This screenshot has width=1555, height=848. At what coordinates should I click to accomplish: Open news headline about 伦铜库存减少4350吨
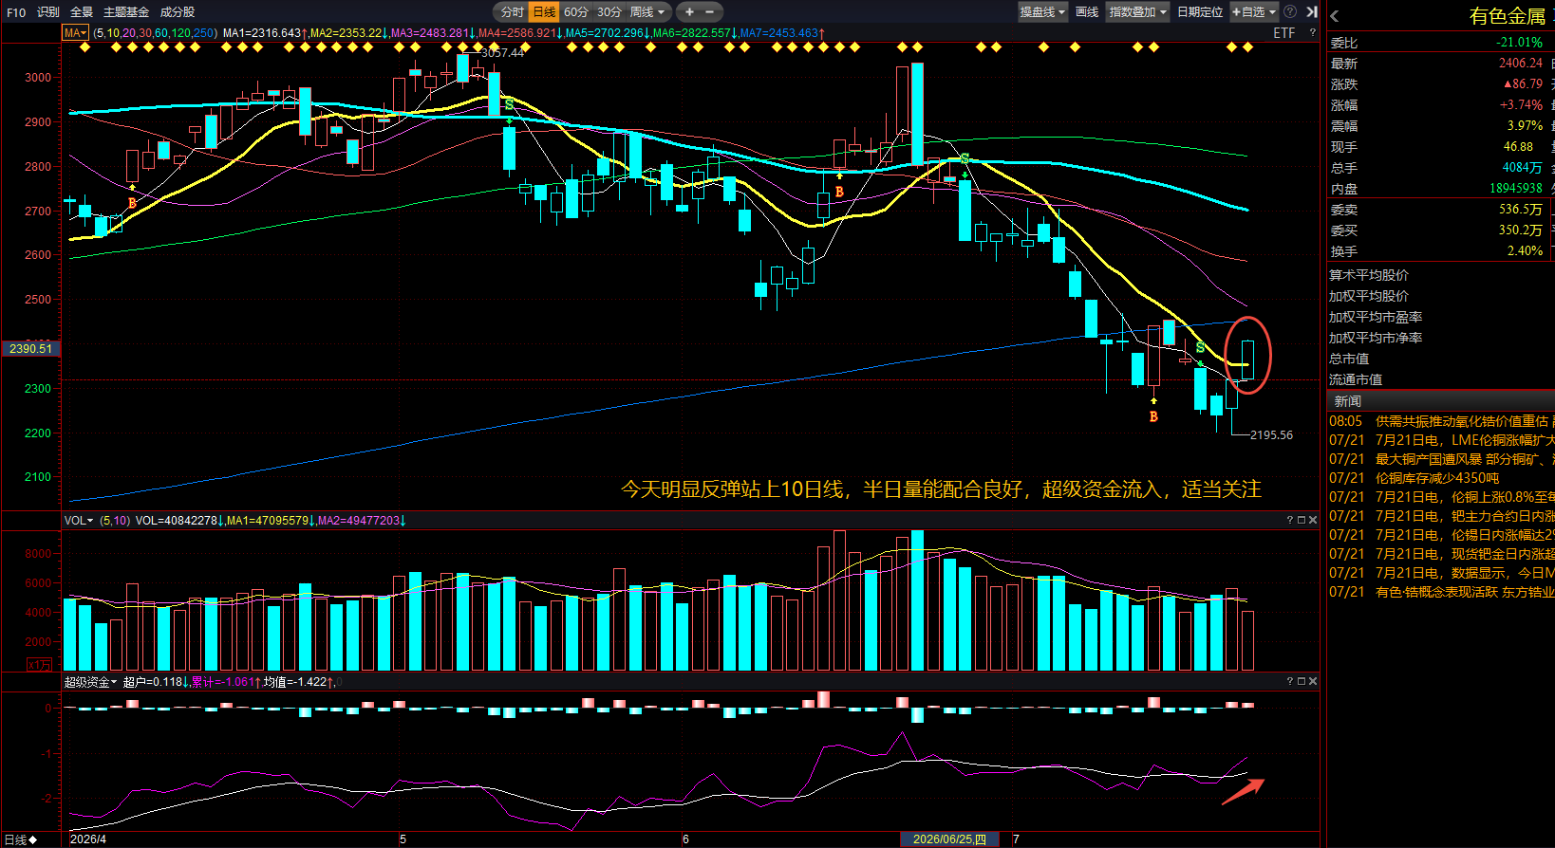click(1437, 478)
